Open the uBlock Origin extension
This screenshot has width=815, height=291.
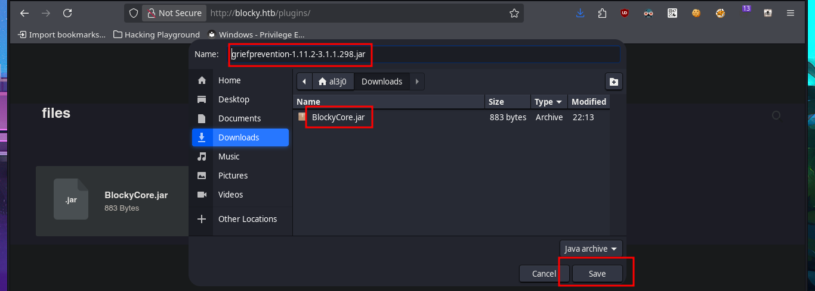point(624,13)
